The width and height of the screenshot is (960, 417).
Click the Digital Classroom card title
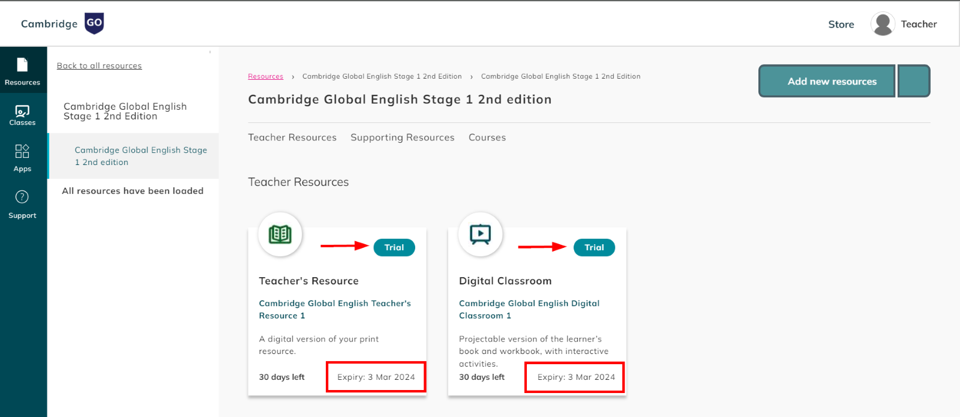coord(505,281)
